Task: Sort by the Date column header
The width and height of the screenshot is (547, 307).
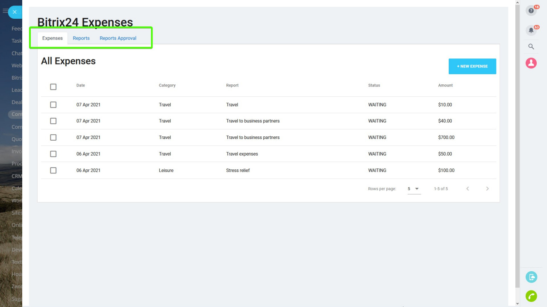Action: (x=81, y=85)
